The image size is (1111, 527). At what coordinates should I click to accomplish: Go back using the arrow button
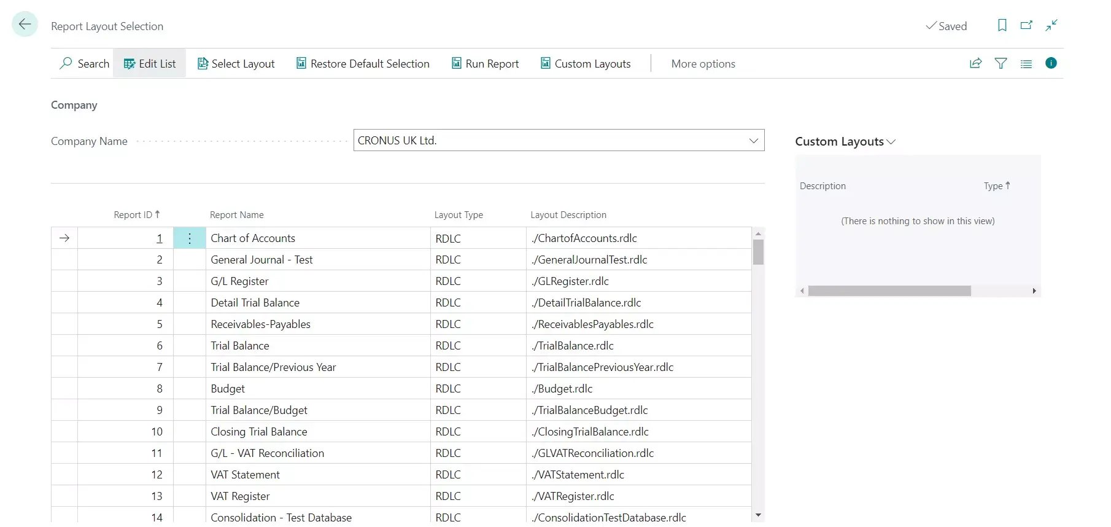coord(25,25)
